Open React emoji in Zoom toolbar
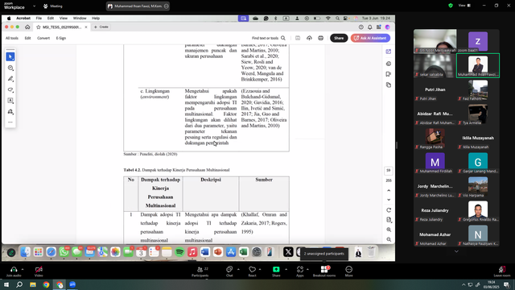The height and width of the screenshot is (290, 515). [x=252, y=271]
